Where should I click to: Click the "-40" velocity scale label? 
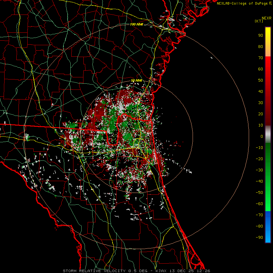point(259,181)
